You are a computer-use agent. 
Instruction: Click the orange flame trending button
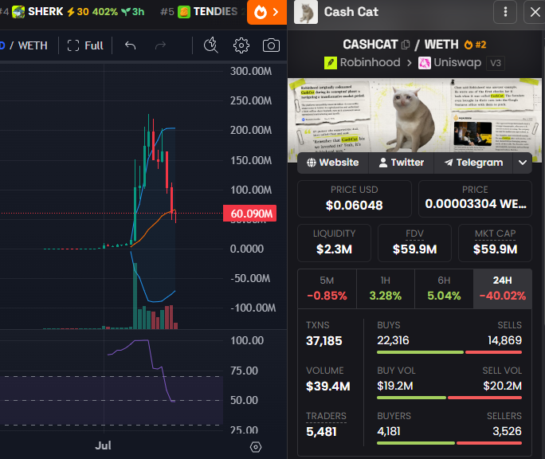click(267, 13)
